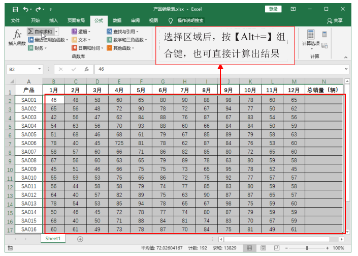Select column header N
Screen dimensions: 358x256
pyautogui.click(x=324, y=81)
